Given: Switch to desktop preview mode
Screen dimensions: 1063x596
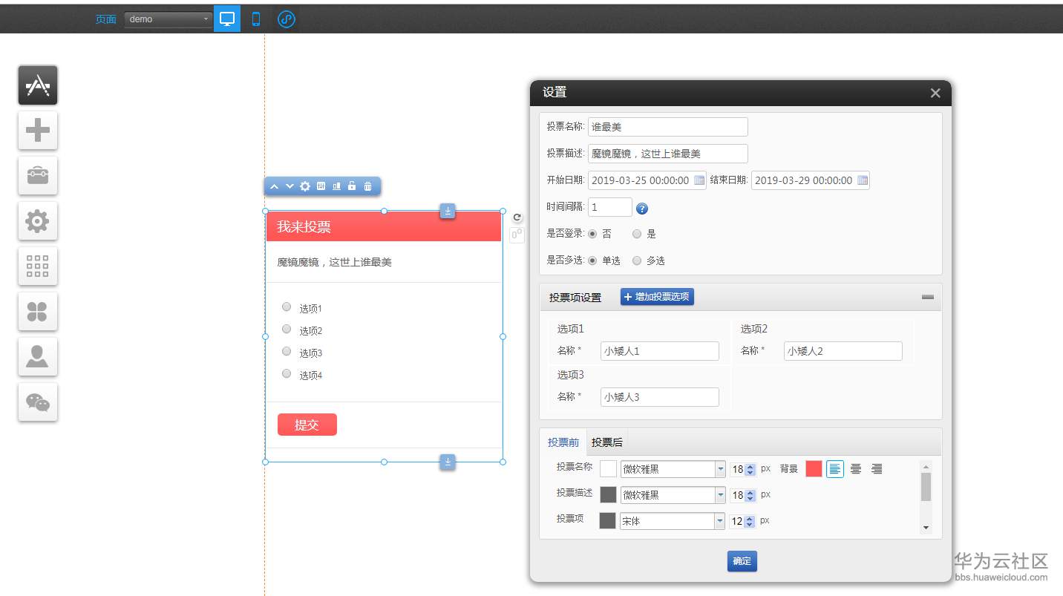Looking at the screenshot, I should point(227,19).
